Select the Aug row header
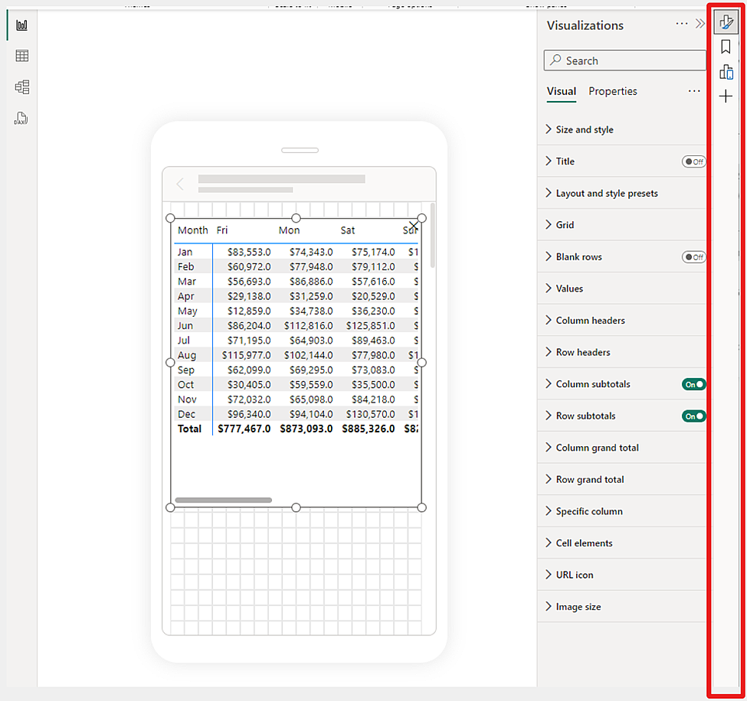 [x=187, y=356]
